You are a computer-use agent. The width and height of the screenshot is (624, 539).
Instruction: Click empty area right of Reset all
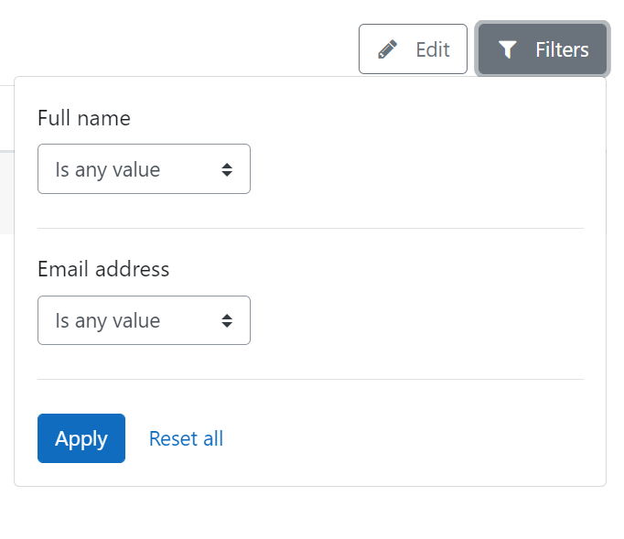click(x=398, y=438)
